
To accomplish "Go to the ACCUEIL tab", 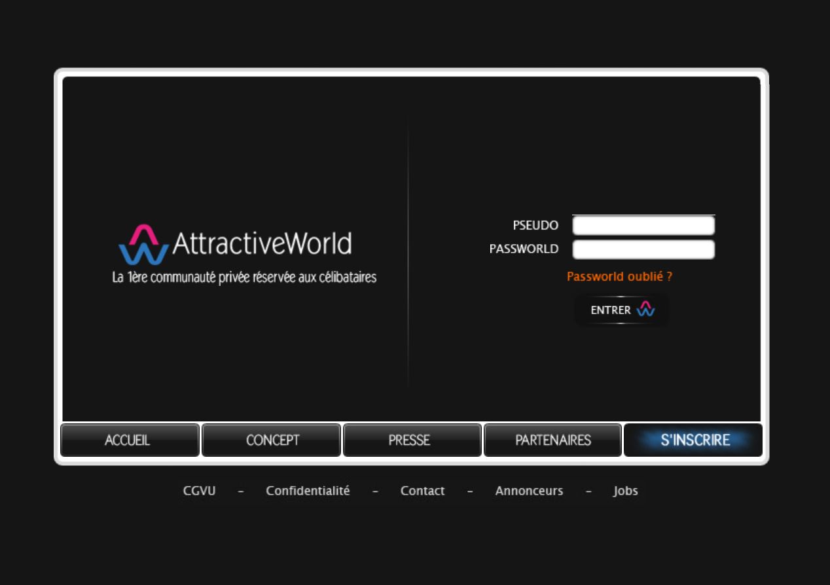I will 130,440.
